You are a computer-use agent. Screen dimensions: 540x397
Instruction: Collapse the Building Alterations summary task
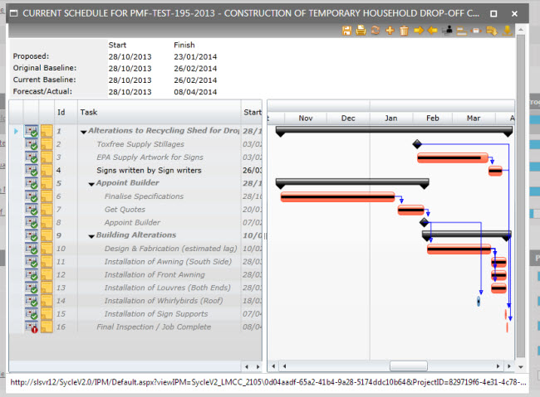coord(91,235)
